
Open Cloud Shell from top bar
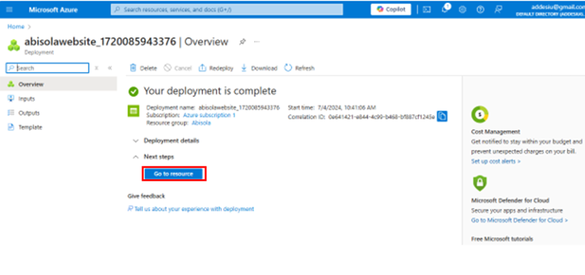[x=427, y=10]
